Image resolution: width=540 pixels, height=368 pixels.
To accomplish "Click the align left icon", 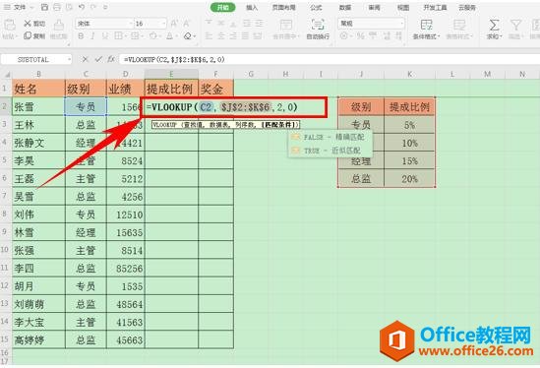I will click(x=209, y=35).
